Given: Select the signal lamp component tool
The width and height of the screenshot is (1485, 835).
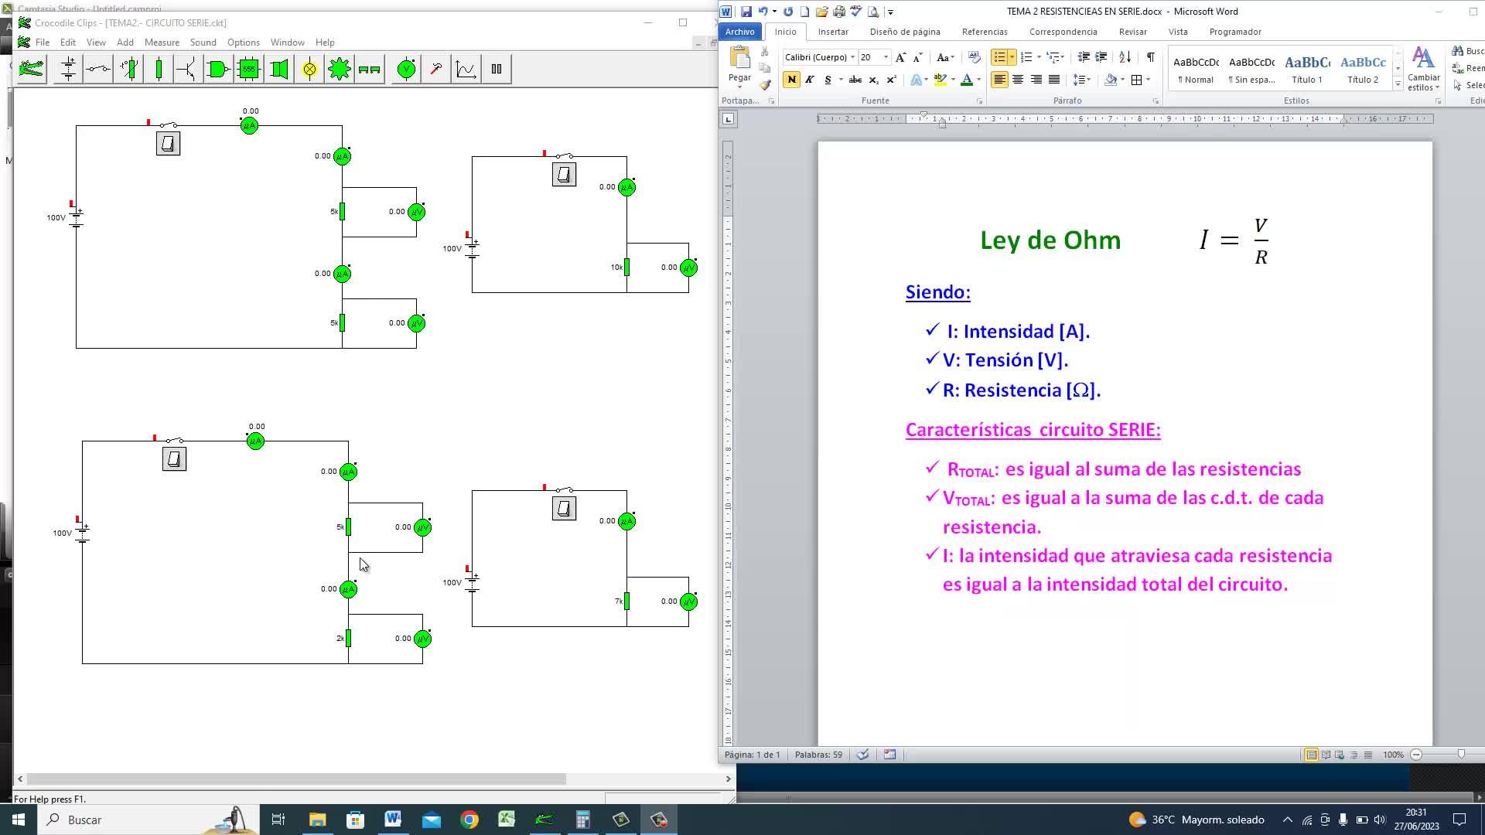Looking at the screenshot, I should (309, 70).
